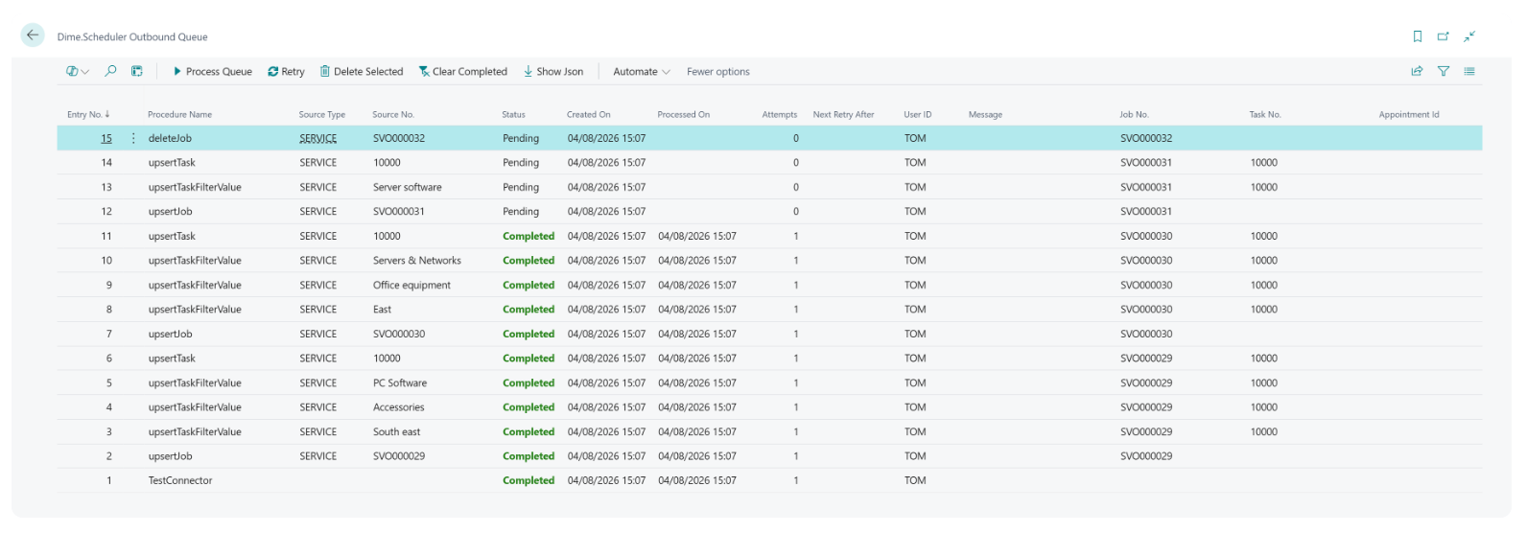
Task: Click Job No. SVO000029 in row 6
Action: tap(1146, 359)
